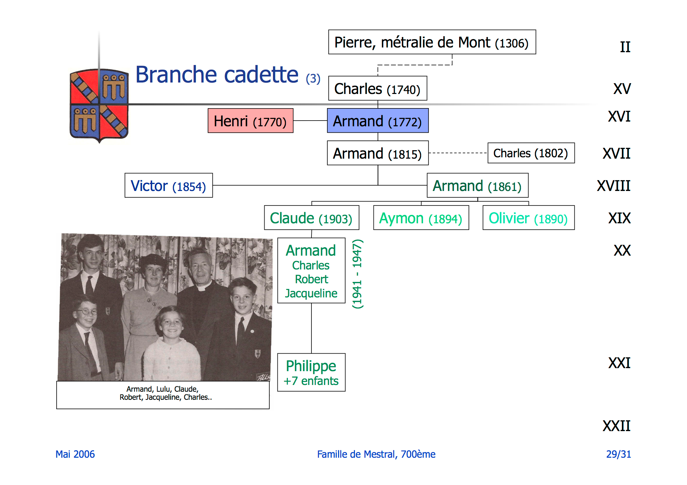Click the black-and-white family photograph
687x485 pixels.
[x=165, y=308]
